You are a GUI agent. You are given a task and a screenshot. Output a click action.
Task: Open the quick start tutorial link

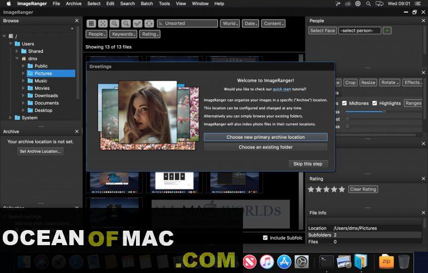point(282,89)
